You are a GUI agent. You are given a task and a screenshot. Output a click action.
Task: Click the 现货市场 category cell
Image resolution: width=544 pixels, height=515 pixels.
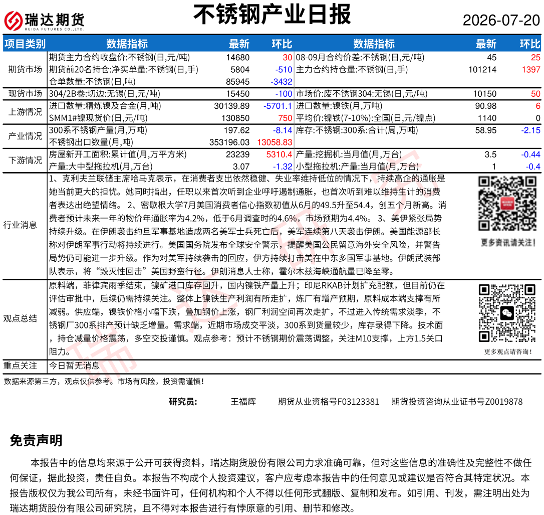tap(25, 94)
